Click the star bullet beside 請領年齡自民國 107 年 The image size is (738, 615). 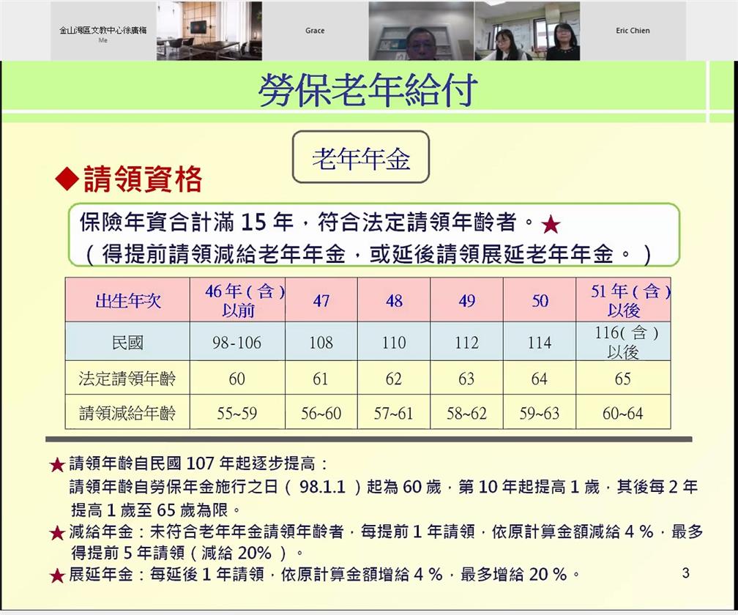pyautogui.click(x=57, y=465)
